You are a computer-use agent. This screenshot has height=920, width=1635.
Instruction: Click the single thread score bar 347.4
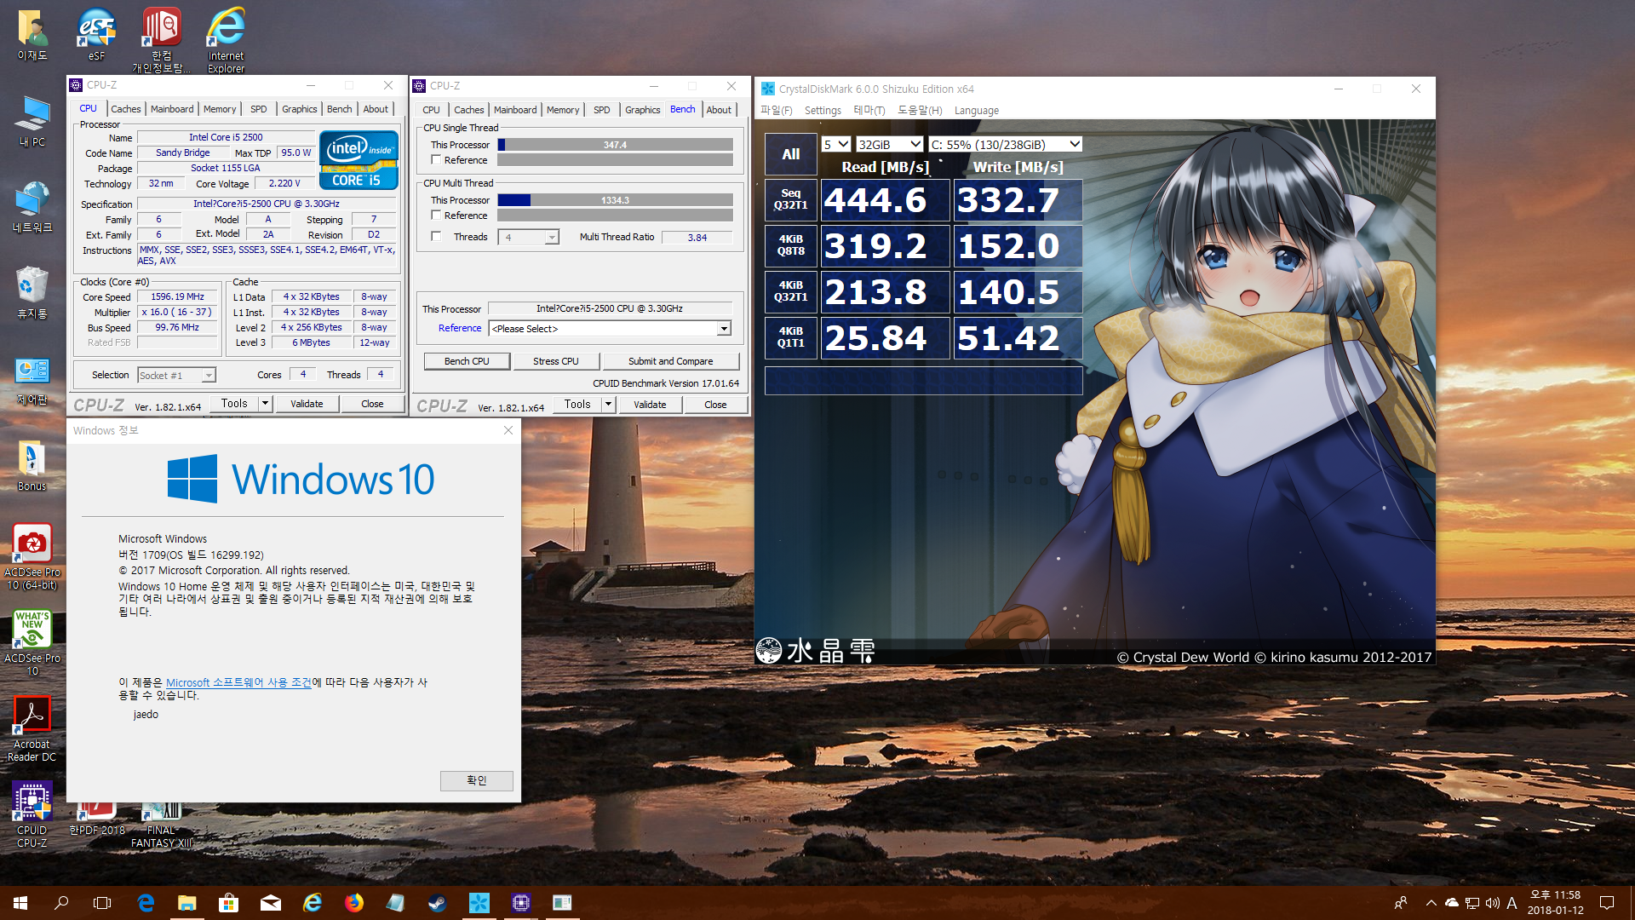tap(615, 145)
